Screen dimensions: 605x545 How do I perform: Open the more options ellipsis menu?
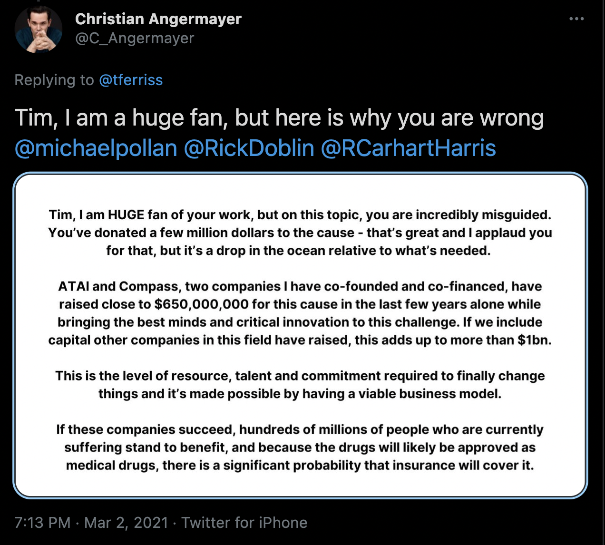(x=576, y=19)
